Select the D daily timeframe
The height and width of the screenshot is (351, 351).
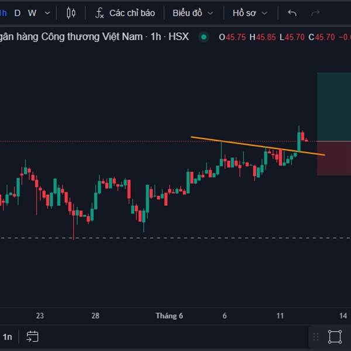coord(18,13)
